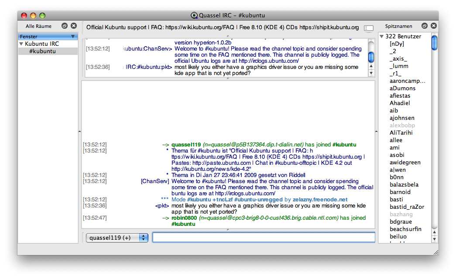Select nick barnoid in user list
The image size is (456, 279).
pos(400,192)
